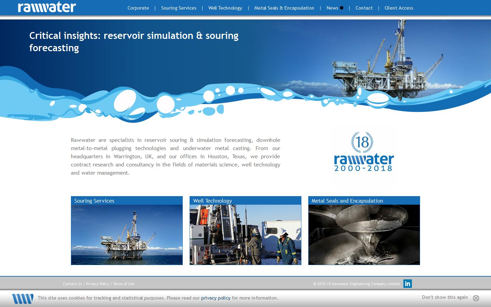This screenshot has height=307, width=491.
Task: Click the Critical insights banner headline
Action: tap(134, 42)
